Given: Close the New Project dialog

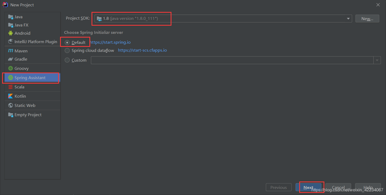Looking at the screenshot, I should (378, 5).
